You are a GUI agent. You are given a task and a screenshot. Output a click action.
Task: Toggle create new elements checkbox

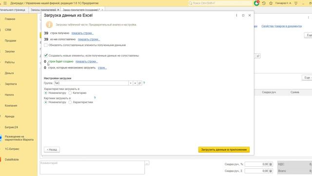[x=46, y=55]
